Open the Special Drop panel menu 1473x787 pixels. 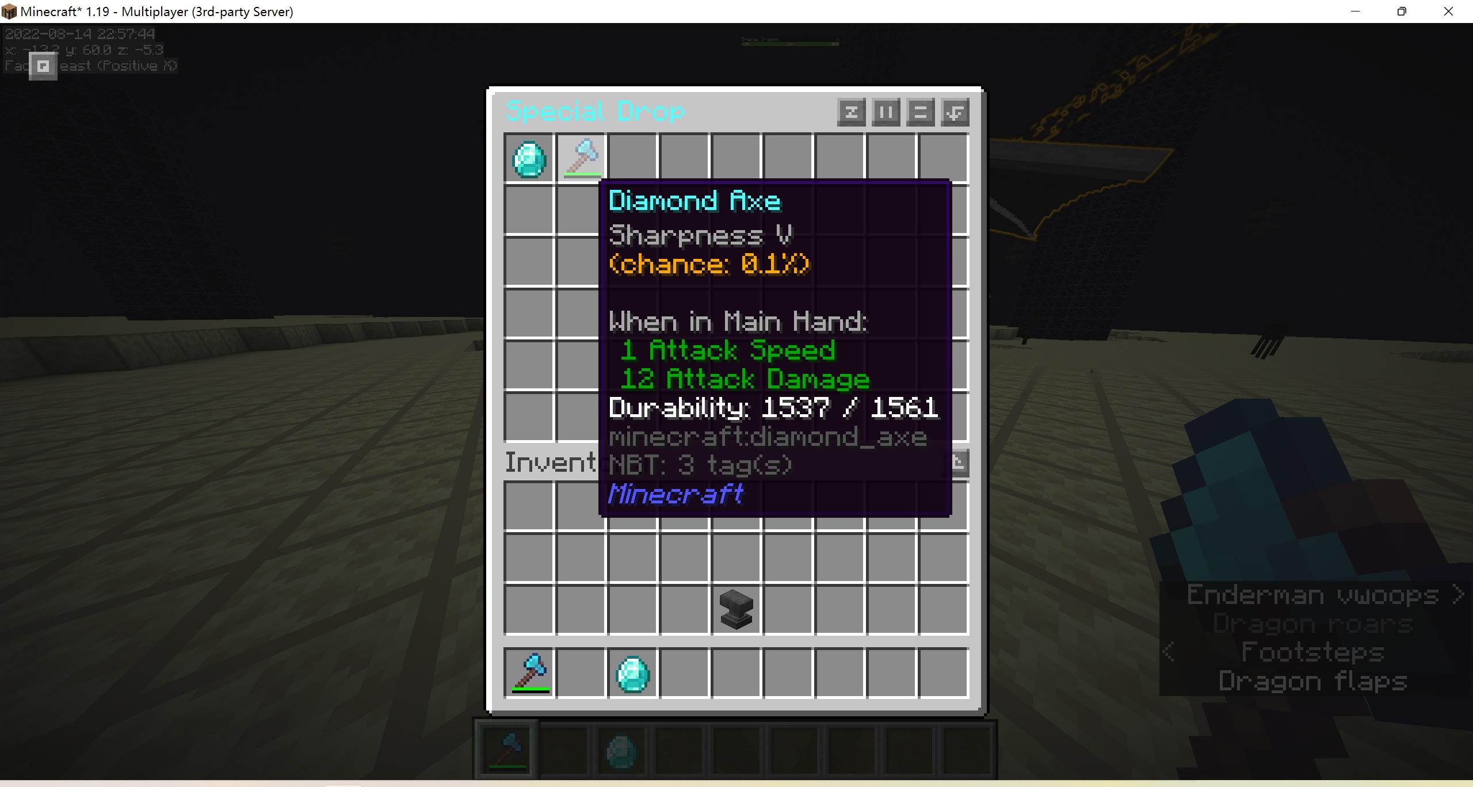tap(921, 111)
